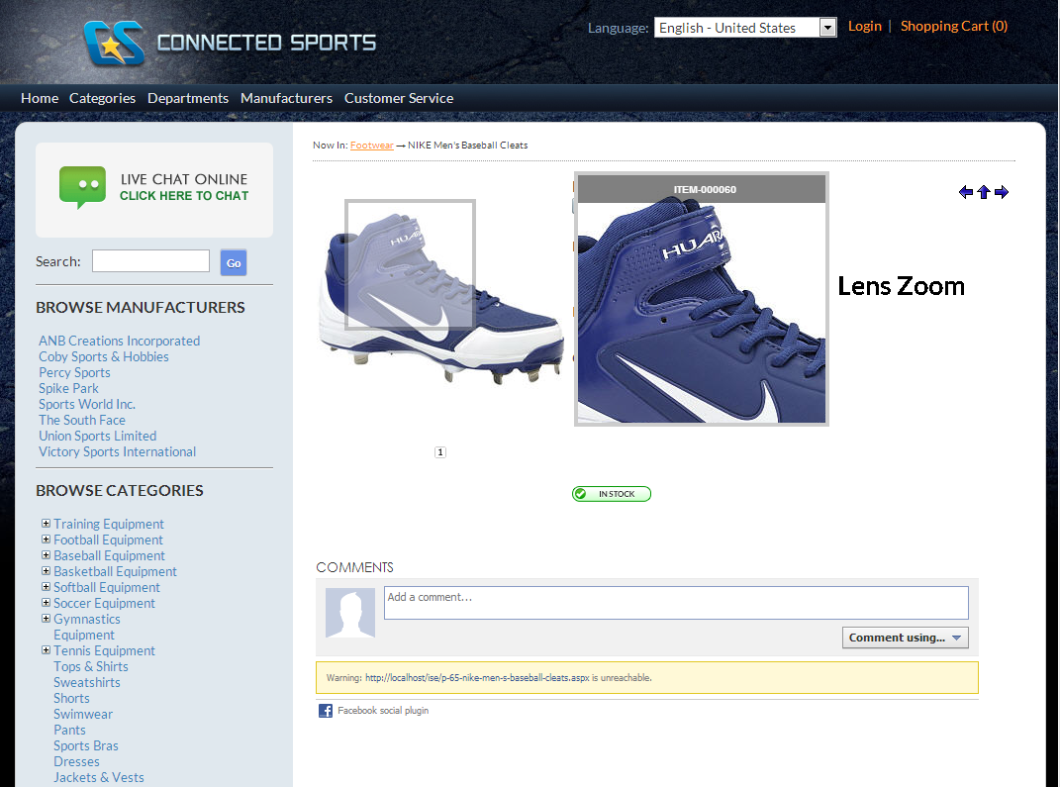
Task: Open The South Face manufacturer link
Action: tap(82, 420)
